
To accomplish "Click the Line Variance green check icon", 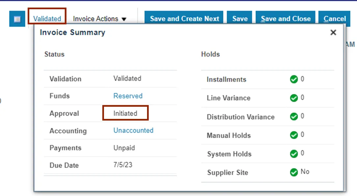I will [294, 98].
